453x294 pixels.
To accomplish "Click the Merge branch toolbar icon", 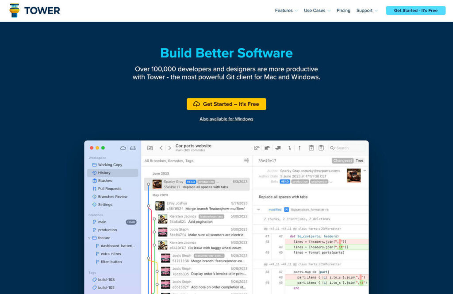I will [289, 148].
